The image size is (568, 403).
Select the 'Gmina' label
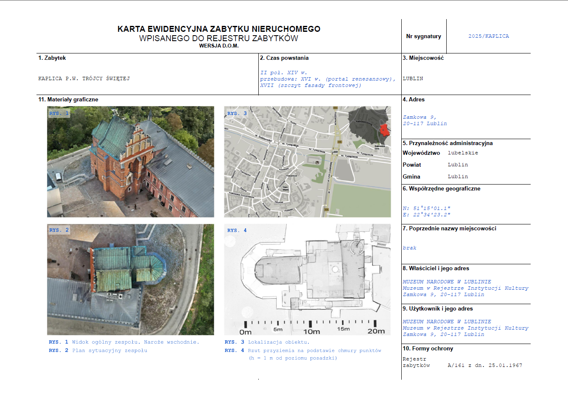click(x=411, y=177)
